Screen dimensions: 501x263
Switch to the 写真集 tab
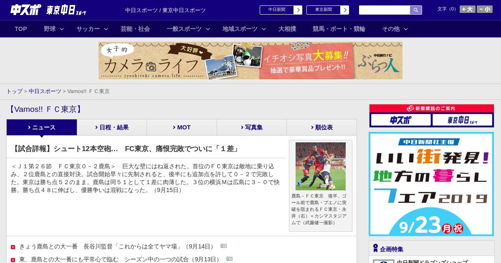pos(252,127)
